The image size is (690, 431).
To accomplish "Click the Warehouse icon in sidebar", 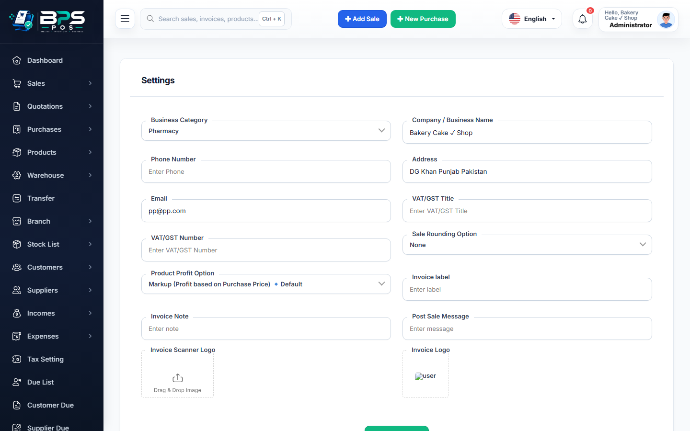I will pos(17,175).
